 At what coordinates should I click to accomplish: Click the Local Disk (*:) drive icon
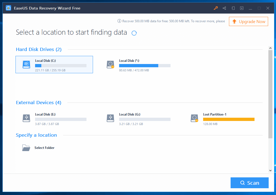click(110, 65)
